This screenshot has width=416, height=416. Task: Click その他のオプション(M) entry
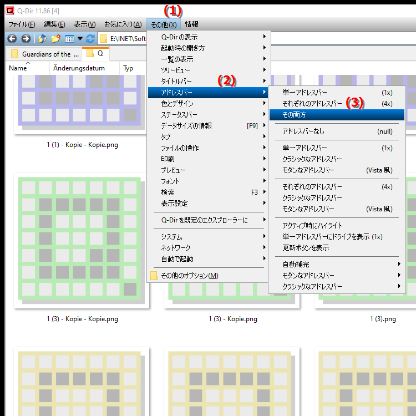click(x=208, y=276)
